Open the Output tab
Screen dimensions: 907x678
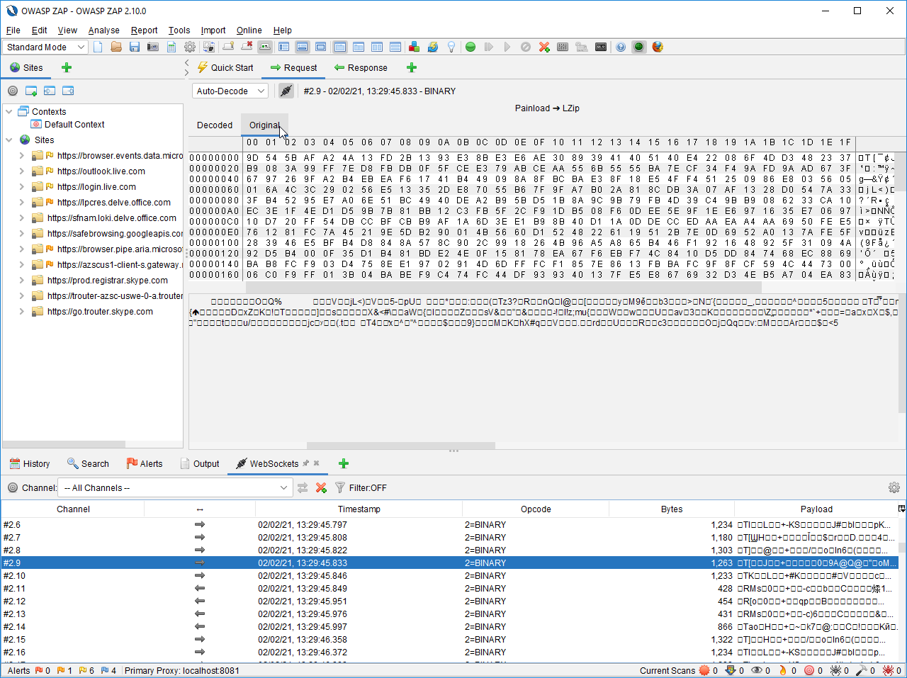click(199, 464)
